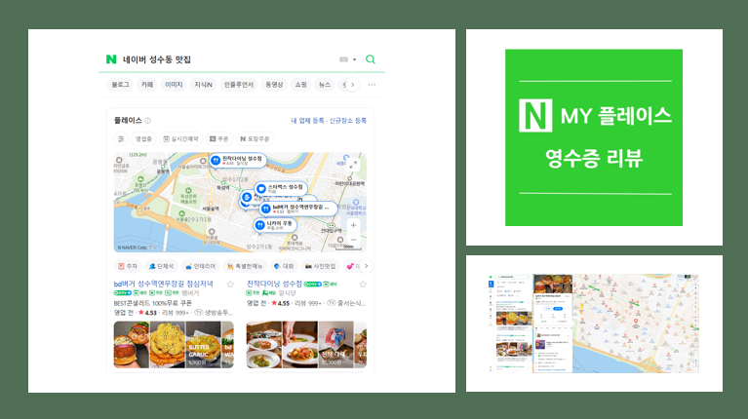This screenshot has height=419, width=748.
Task: Switch to the 뉴스 tab
Action: click(325, 85)
